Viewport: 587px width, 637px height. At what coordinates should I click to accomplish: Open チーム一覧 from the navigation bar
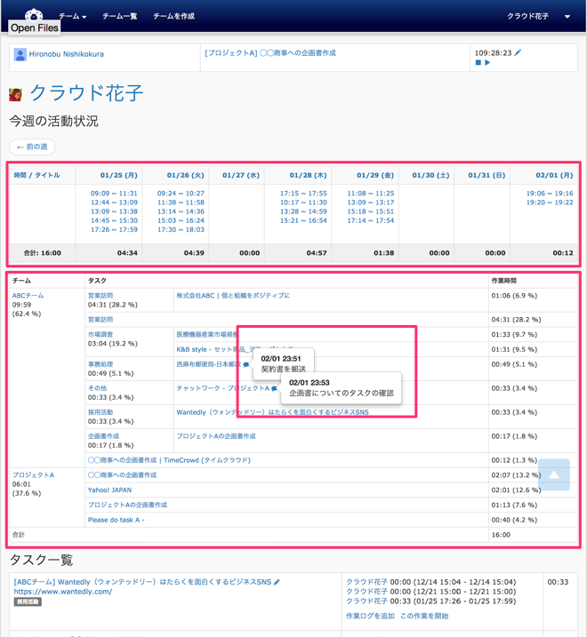tap(119, 16)
